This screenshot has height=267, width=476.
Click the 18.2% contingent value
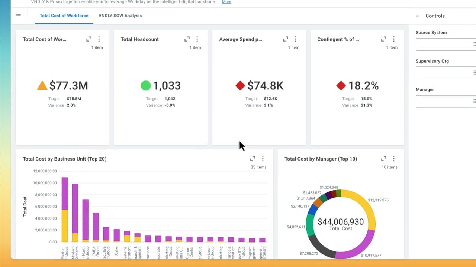[363, 86]
